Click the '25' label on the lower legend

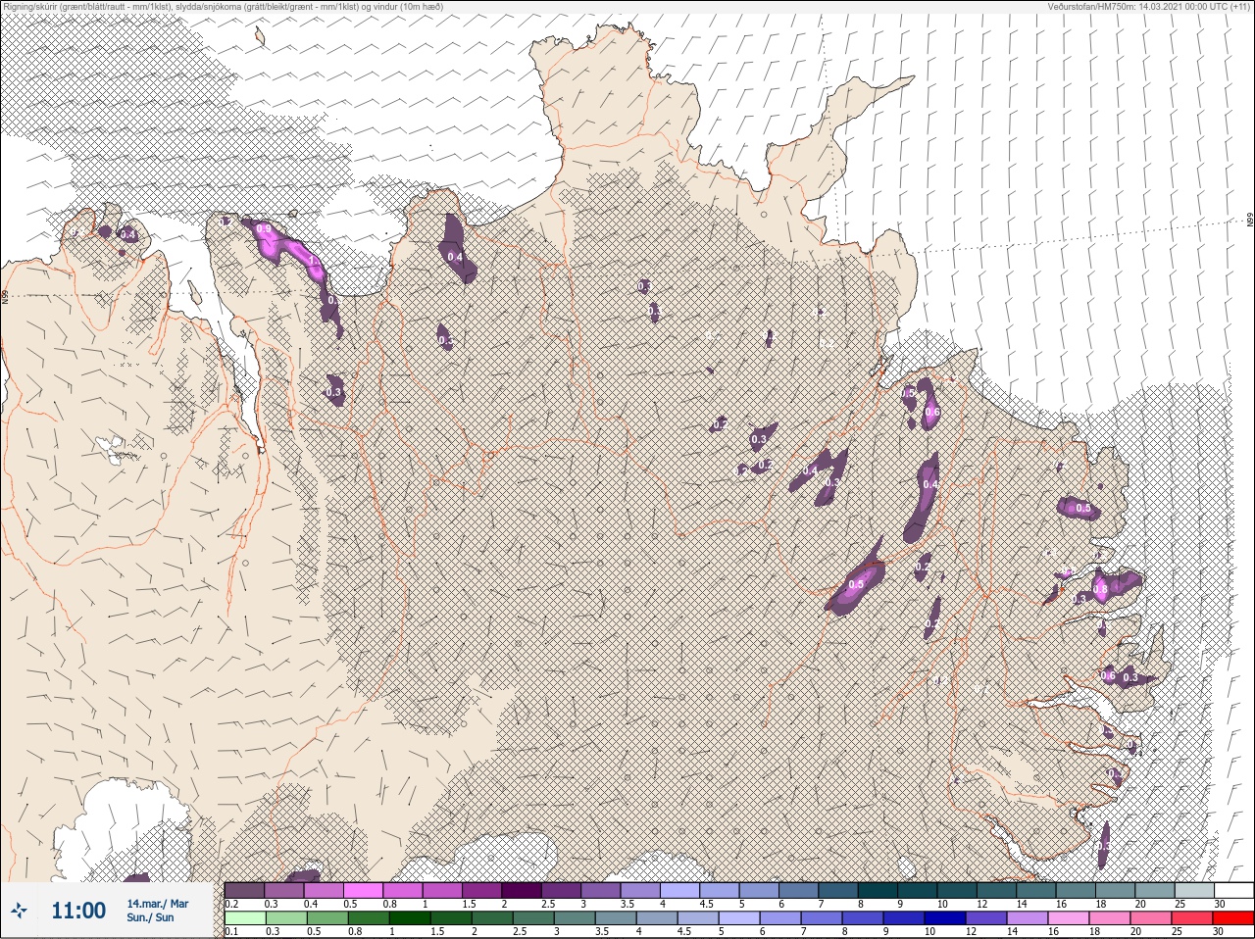coord(1177,931)
